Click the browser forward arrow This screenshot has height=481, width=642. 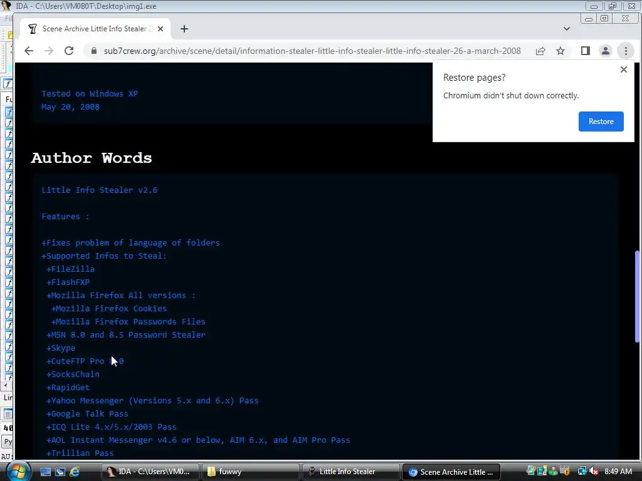coord(49,51)
